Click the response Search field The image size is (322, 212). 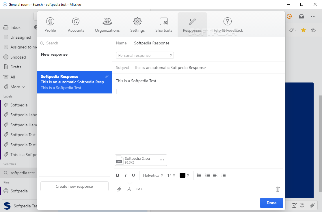pos(75,43)
